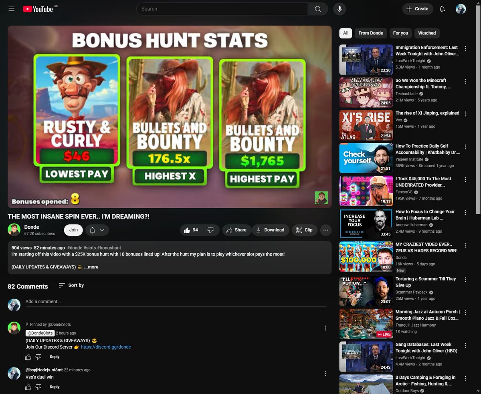Open Technoblade Minecraft Championship thumbnail
Image resolution: width=481 pixels, height=394 pixels.
tap(366, 92)
